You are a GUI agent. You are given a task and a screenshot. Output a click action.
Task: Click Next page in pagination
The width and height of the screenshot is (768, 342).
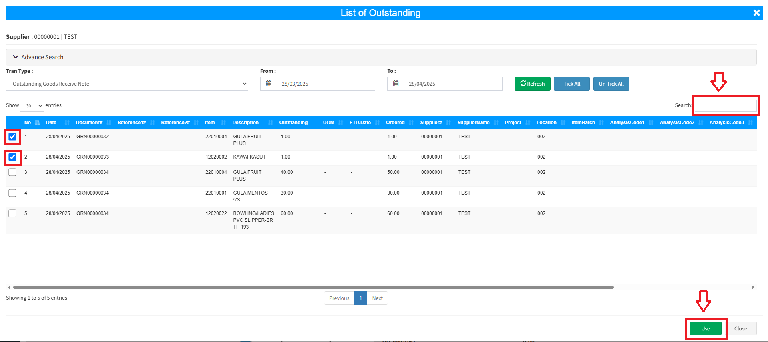coord(377,298)
